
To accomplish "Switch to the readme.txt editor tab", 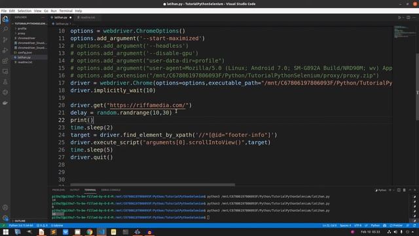I will [x=88, y=18].
